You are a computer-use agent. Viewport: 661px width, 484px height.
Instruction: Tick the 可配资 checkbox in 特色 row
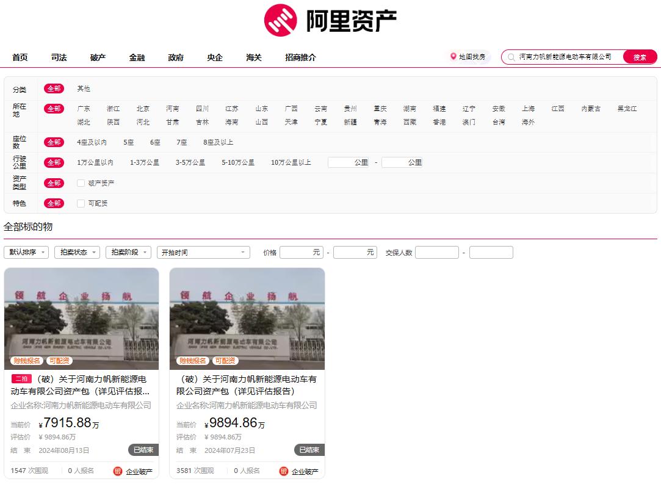81,203
